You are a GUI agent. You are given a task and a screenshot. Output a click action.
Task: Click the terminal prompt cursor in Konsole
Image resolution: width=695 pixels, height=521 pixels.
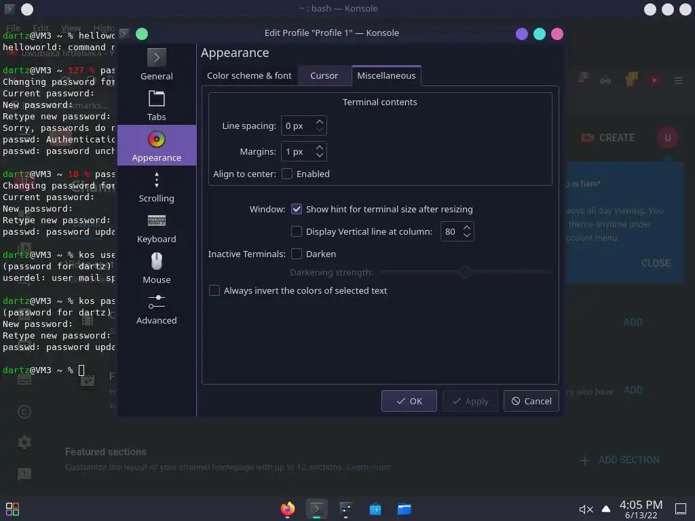coord(81,370)
